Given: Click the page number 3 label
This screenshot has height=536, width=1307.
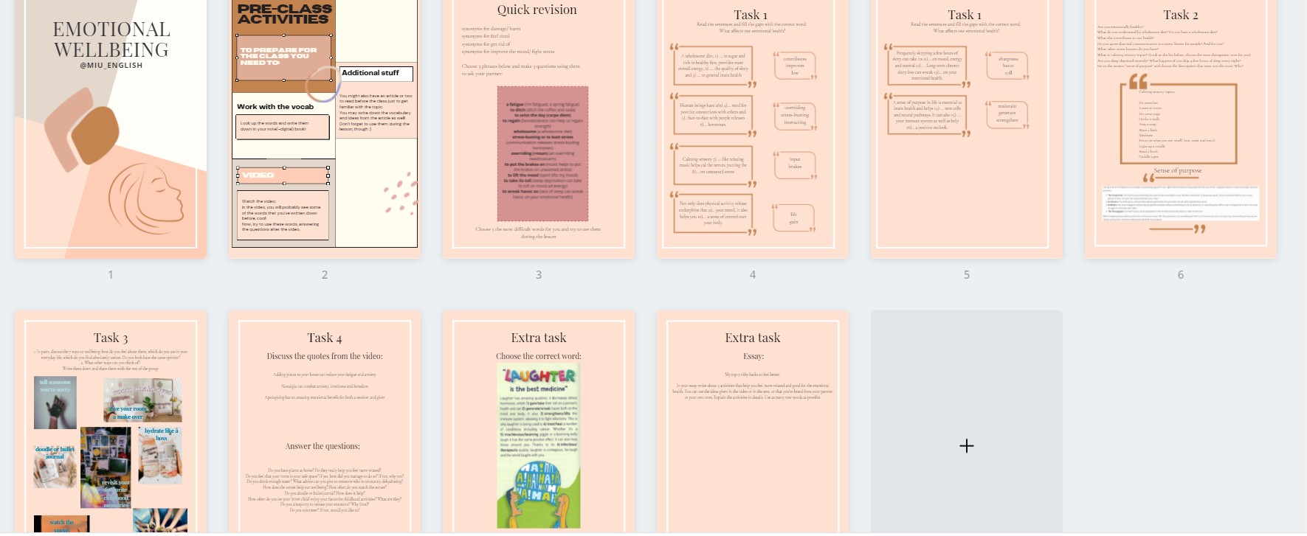Looking at the screenshot, I should [x=538, y=275].
